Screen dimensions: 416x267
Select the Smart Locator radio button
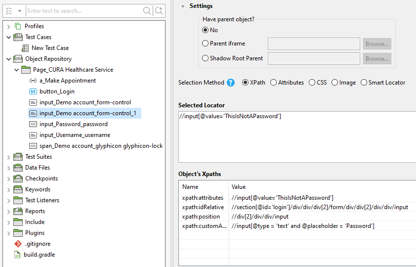click(x=364, y=83)
